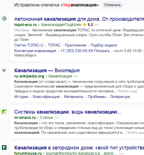Open the Классификация sitelink
Viewport: 144px width, 155px height.
click(x=46, y=97)
